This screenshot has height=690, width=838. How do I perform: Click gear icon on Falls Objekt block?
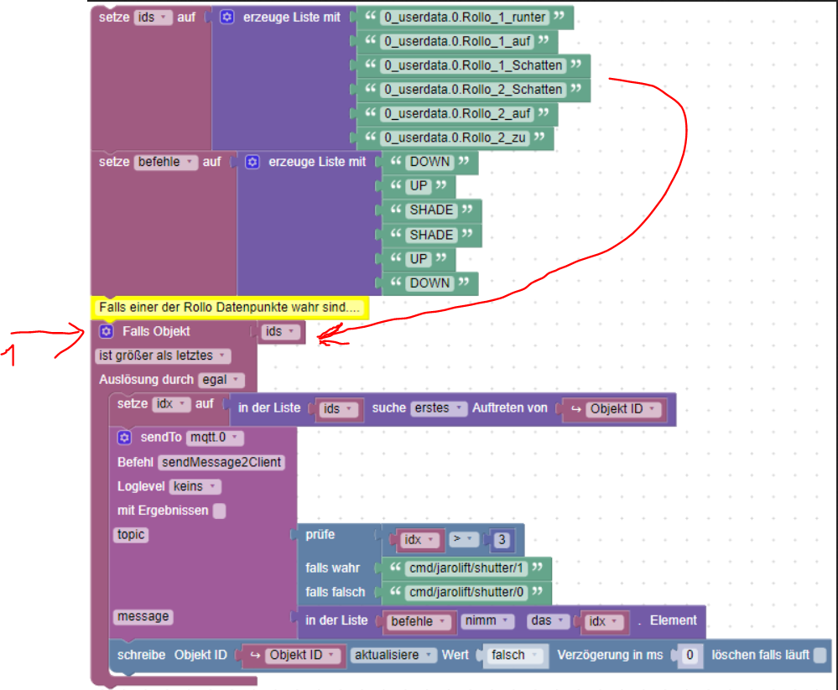(x=107, y=331)
